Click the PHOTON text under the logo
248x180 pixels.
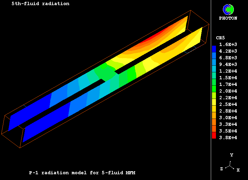[x=228, y=18]
